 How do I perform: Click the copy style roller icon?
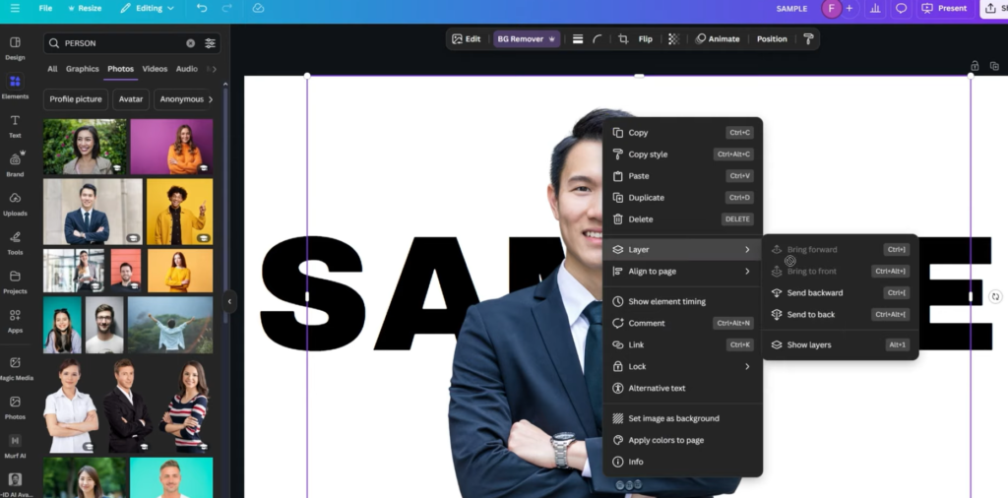coord(809,39)
